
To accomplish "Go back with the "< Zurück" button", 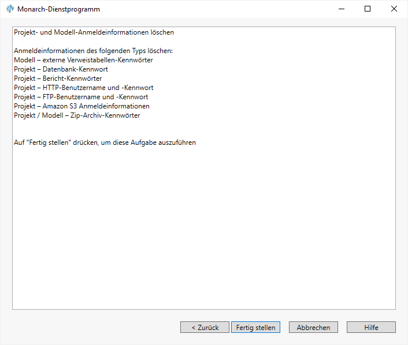I will click(205, 327).
